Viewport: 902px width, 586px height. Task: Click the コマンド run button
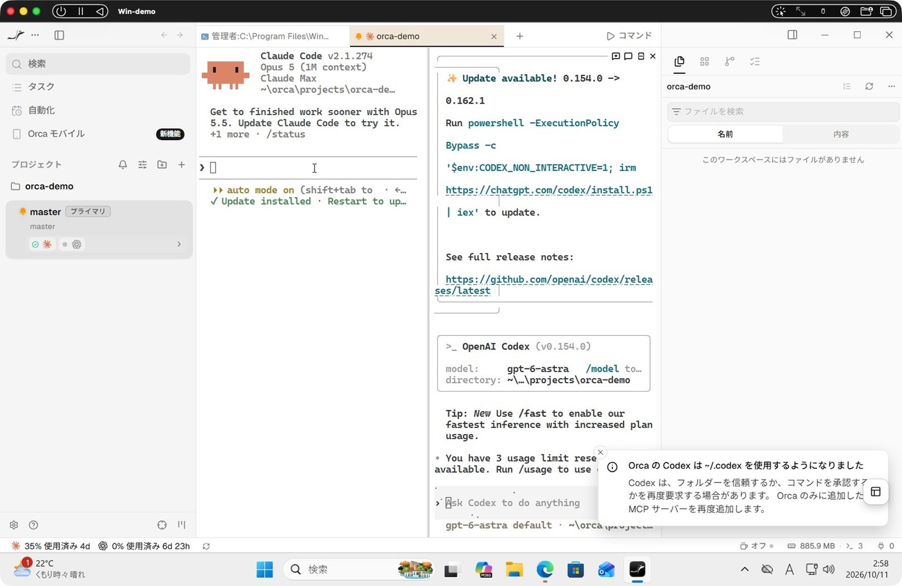629,35
